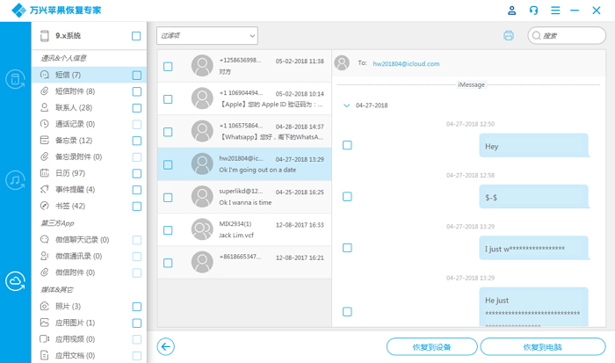Viewport: 615px width, 363px height.
Task: Click the 照片 (3) camera icon
Action: click(45, 306)
